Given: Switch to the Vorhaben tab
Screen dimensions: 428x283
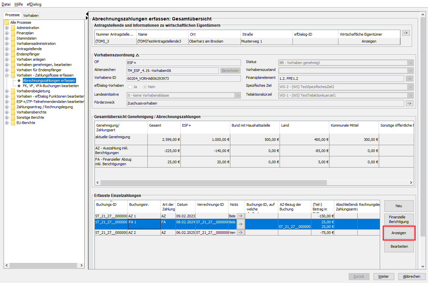Looking at the screenshot, I should [x=31, y=15].
